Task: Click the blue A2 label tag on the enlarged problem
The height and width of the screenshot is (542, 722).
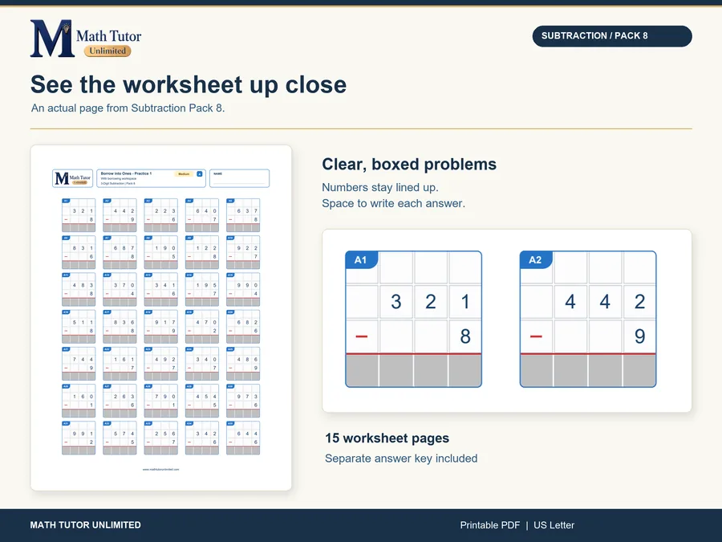Action: coord(536,260)
